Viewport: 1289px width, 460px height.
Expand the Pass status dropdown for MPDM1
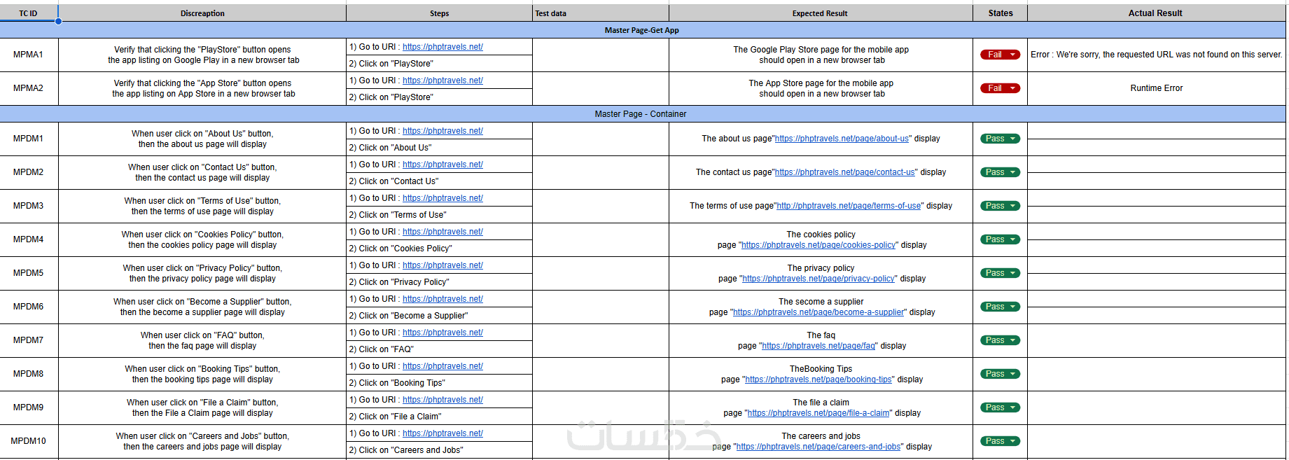(x=1012, y=139)
